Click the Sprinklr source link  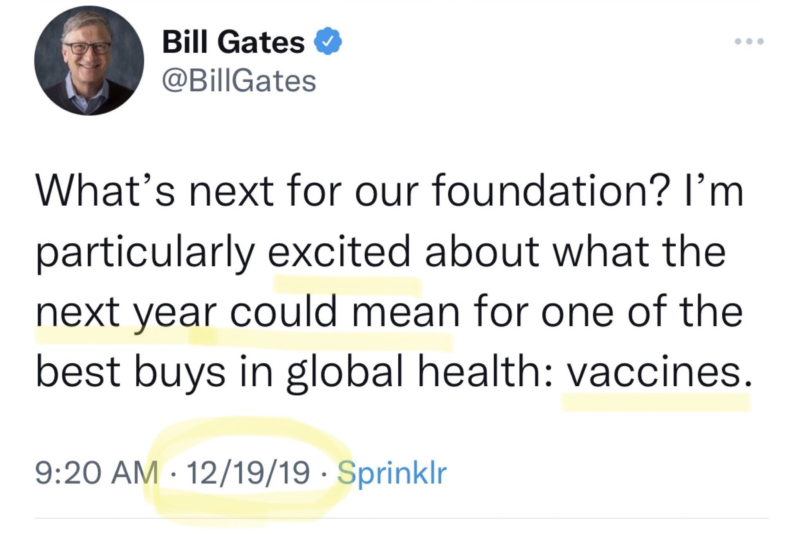[392, 473]
